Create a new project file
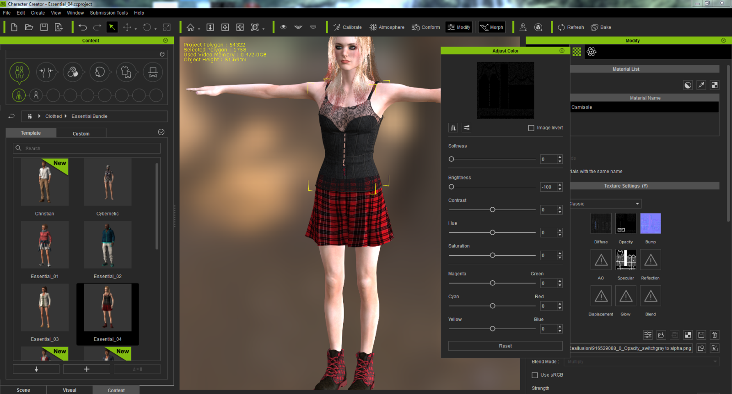 tap(14, 27)
